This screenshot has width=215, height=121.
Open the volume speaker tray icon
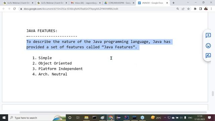pyautogui.click(x=181, y=118)
